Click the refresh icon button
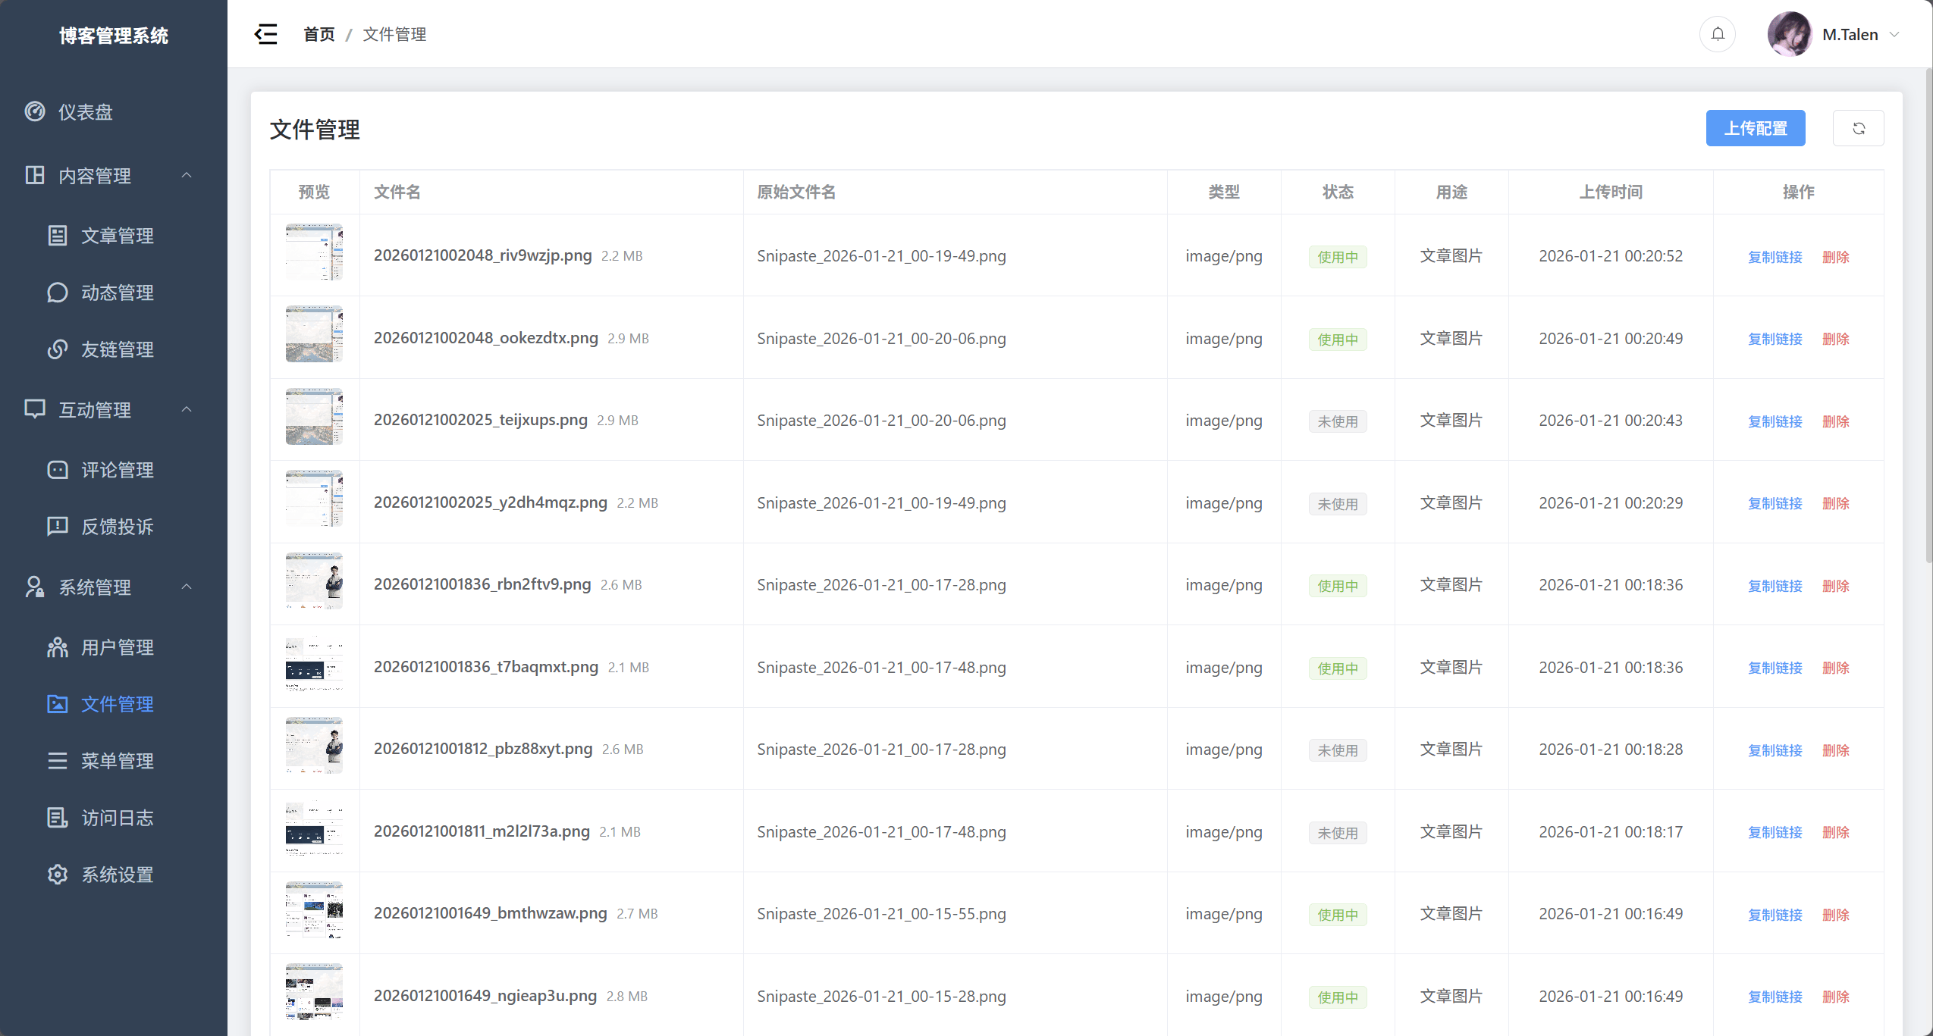Image resolution: width=1933 pixels, height=1036 pixels. [1858, 128]
